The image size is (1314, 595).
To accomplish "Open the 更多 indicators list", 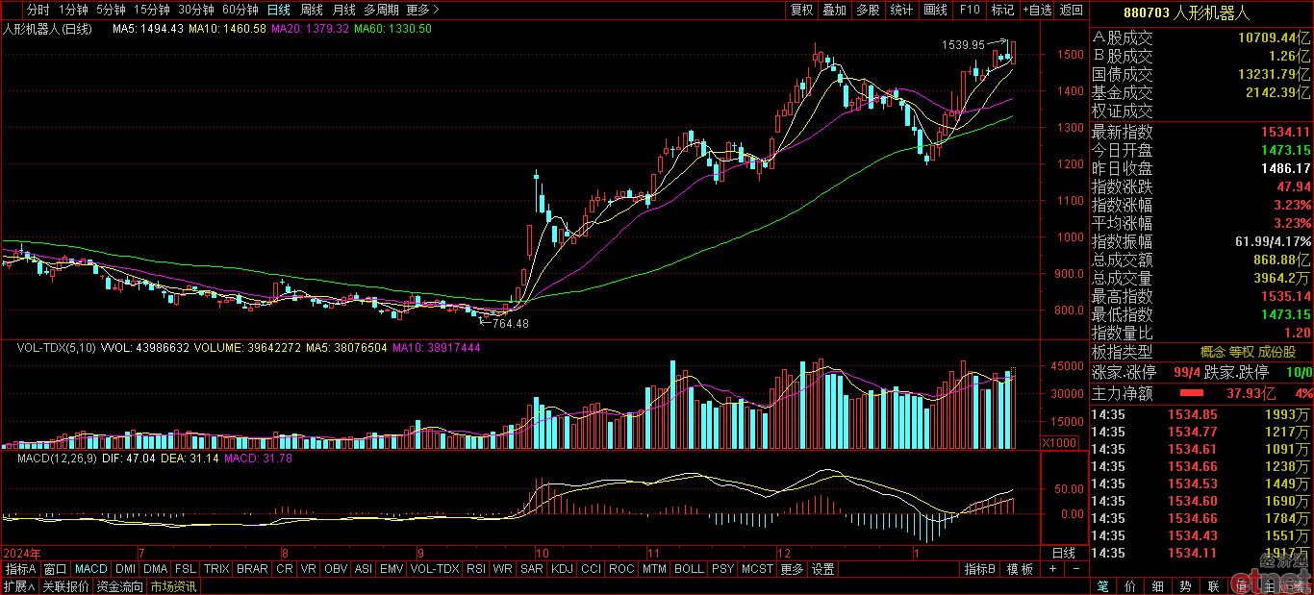I will pyautogui.click(x=792, y=569).
